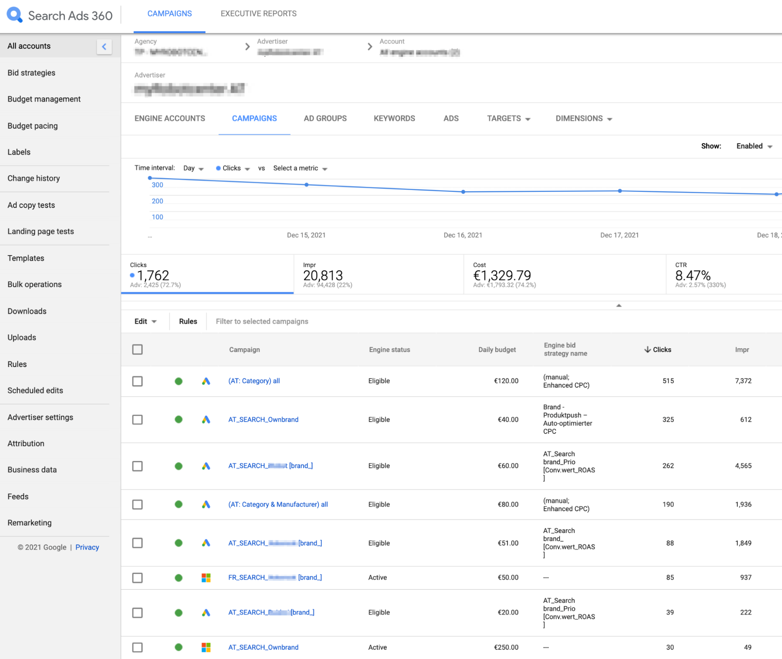Check the row for (AT: Category & Manufacturer) all
This screenshot has height=659, width=782.
click(137, 504)
